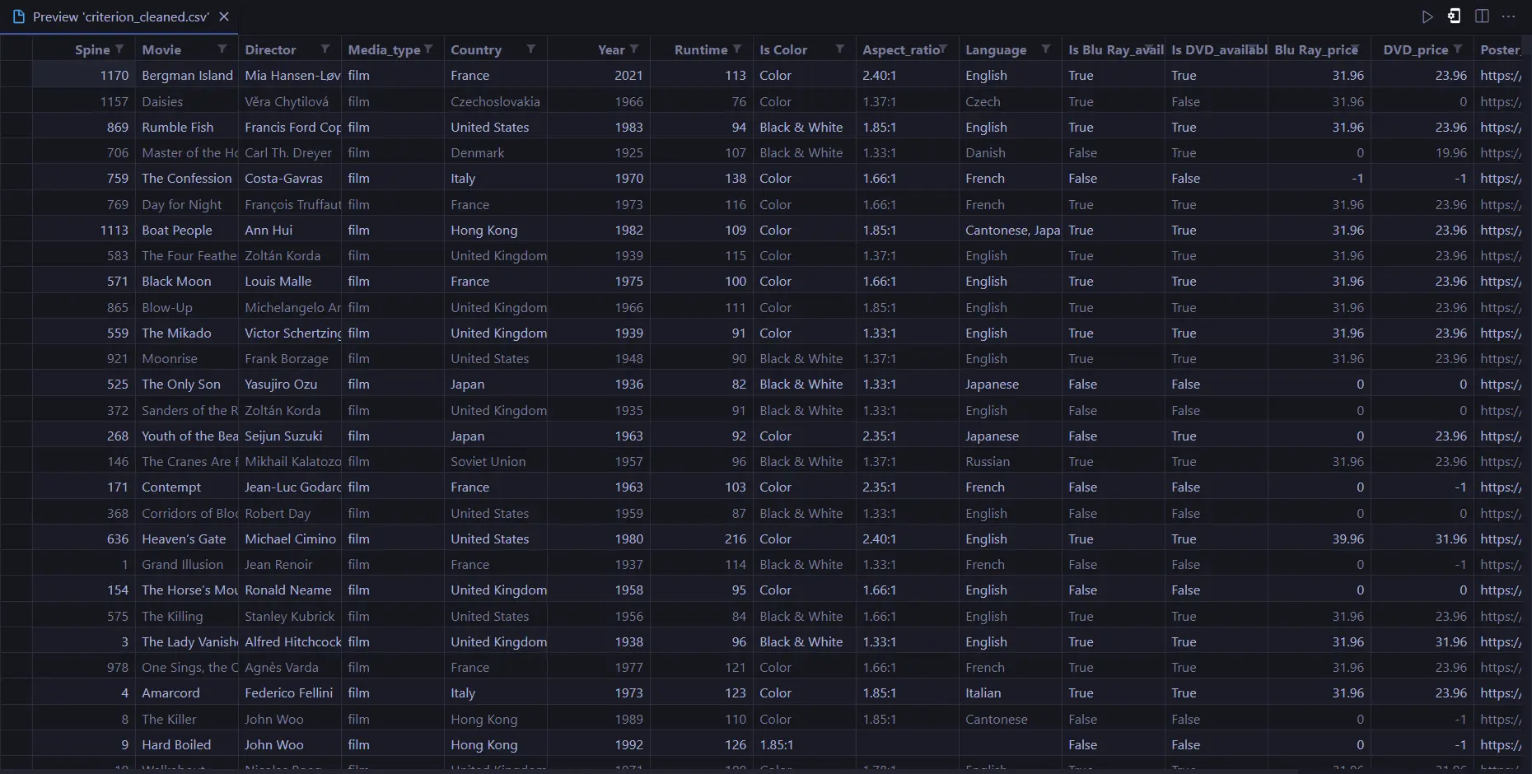Click the 'Black Moon' movie cell
Screen dimensions: 1532x774
tap(187, 281)
